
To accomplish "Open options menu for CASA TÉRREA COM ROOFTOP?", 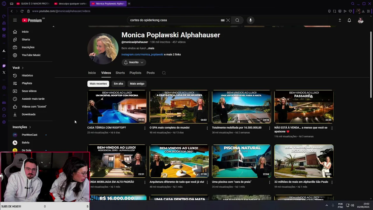I will tap(145, 128).
